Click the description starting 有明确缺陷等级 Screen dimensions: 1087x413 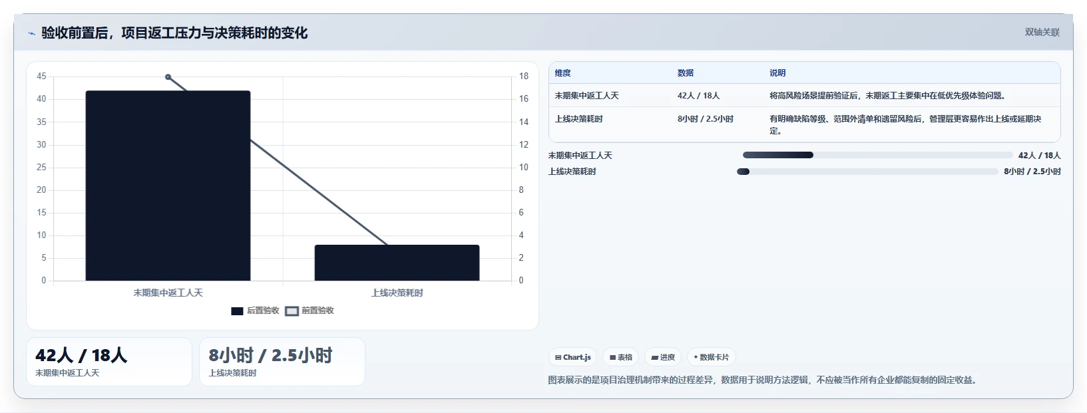click(x=905, y=124)
